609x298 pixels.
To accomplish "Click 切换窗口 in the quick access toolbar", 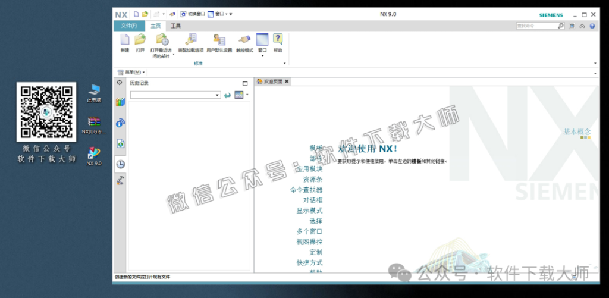I will [192, 14].
